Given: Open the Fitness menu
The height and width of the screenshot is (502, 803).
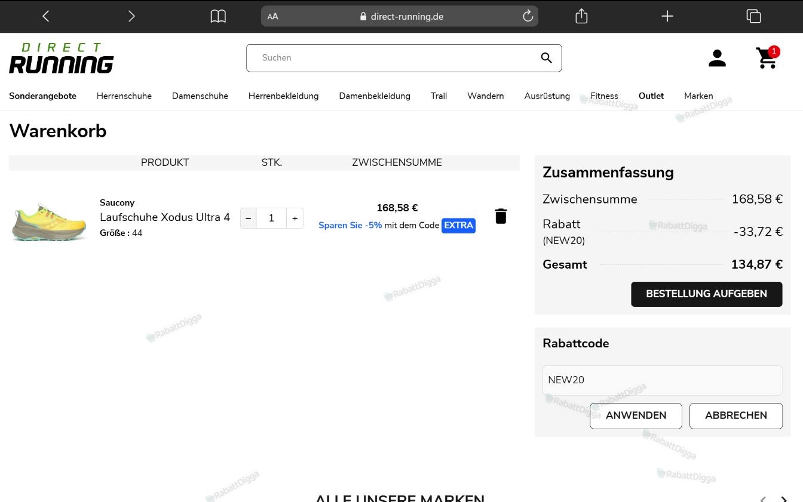Looking at the screenshot, I should [604, 96].
